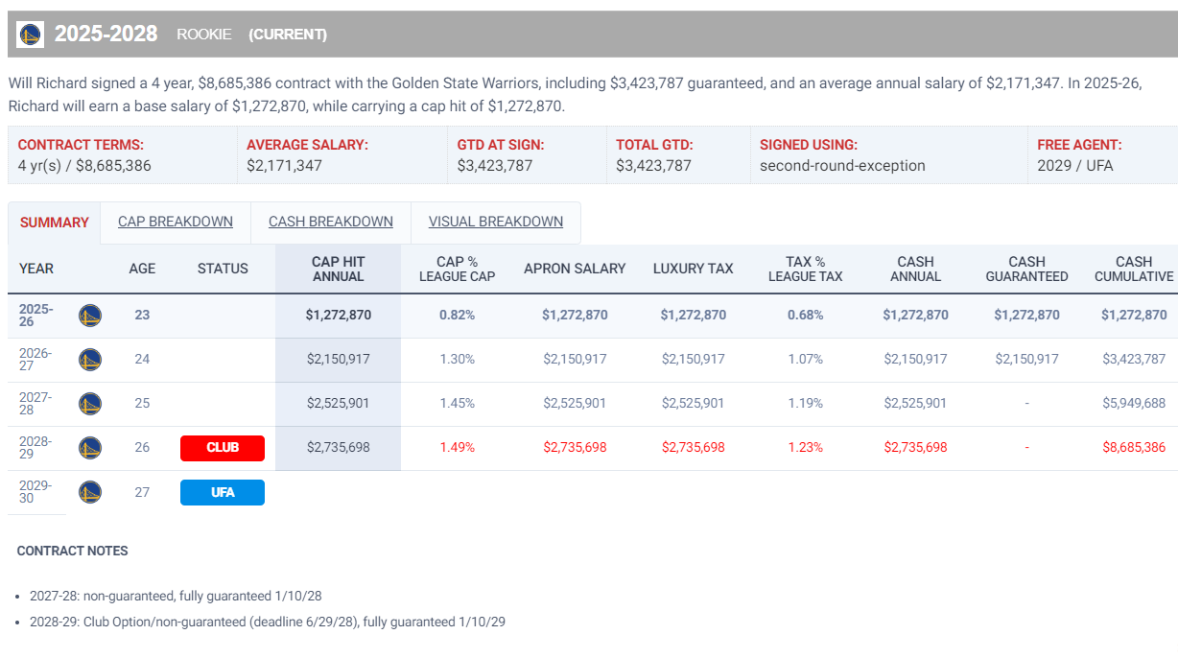This screenshot has height=658, width=1178.
Task: Switch to the Cap Breakdown tab
Action: [x=176, y=222]
